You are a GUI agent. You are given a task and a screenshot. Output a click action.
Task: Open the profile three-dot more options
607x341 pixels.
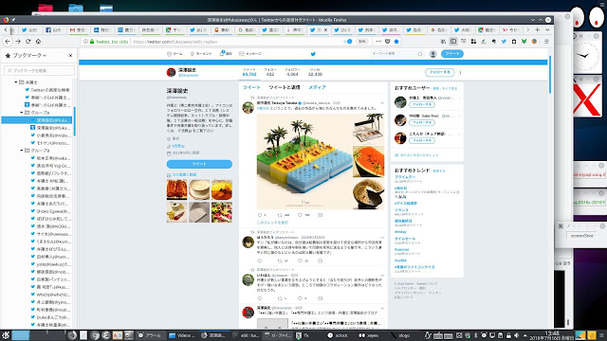[460, 72]
